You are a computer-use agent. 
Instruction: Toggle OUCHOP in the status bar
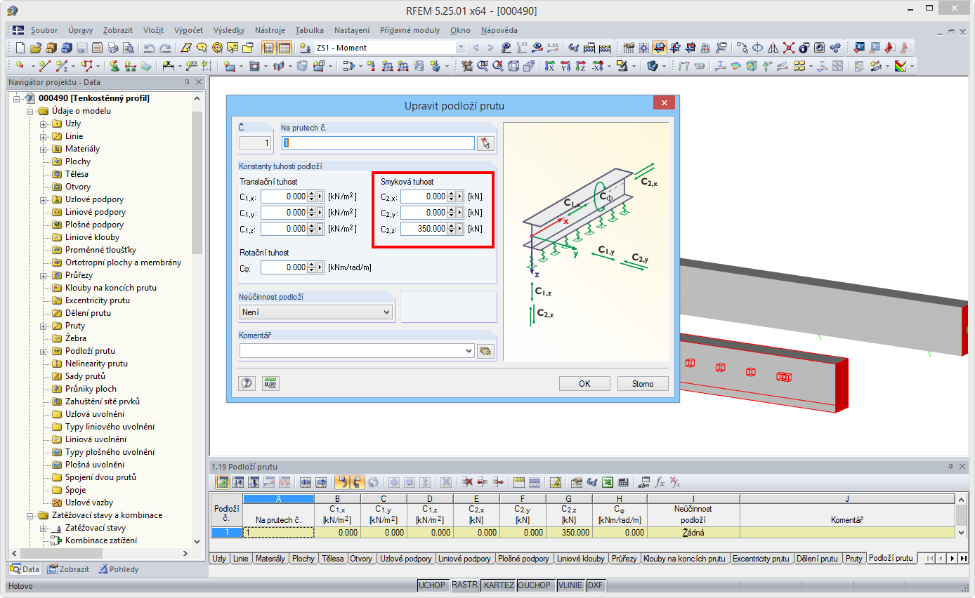pos(536,585)
